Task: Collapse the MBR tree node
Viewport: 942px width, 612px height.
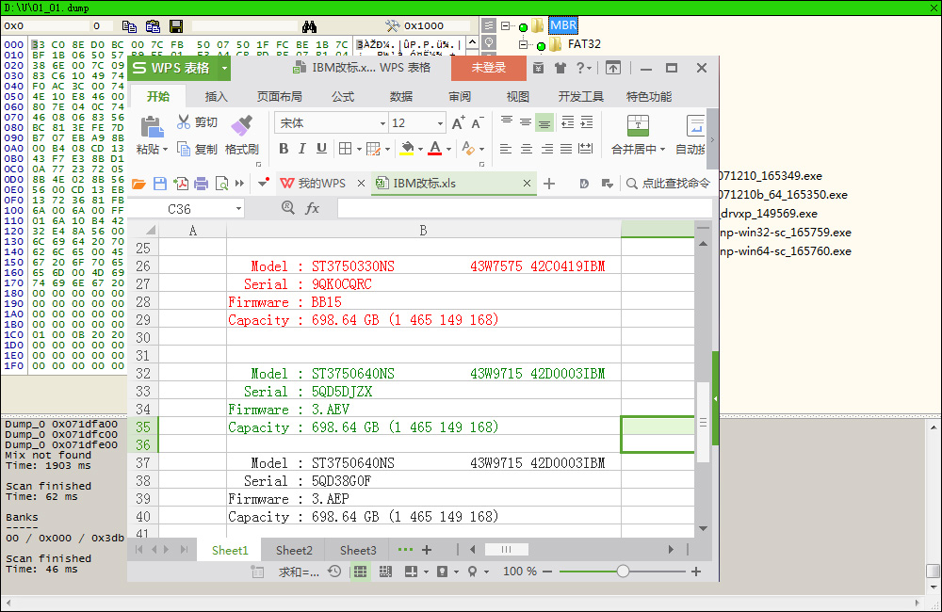Action: tap(506, 26)
